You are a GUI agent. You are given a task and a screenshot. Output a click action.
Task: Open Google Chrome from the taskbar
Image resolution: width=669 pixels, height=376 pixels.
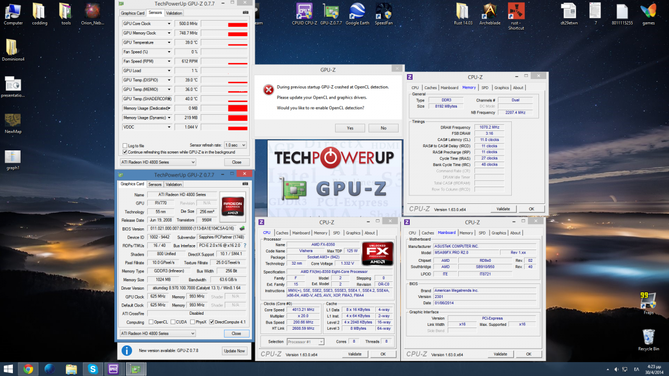click(x=28, y=369)
